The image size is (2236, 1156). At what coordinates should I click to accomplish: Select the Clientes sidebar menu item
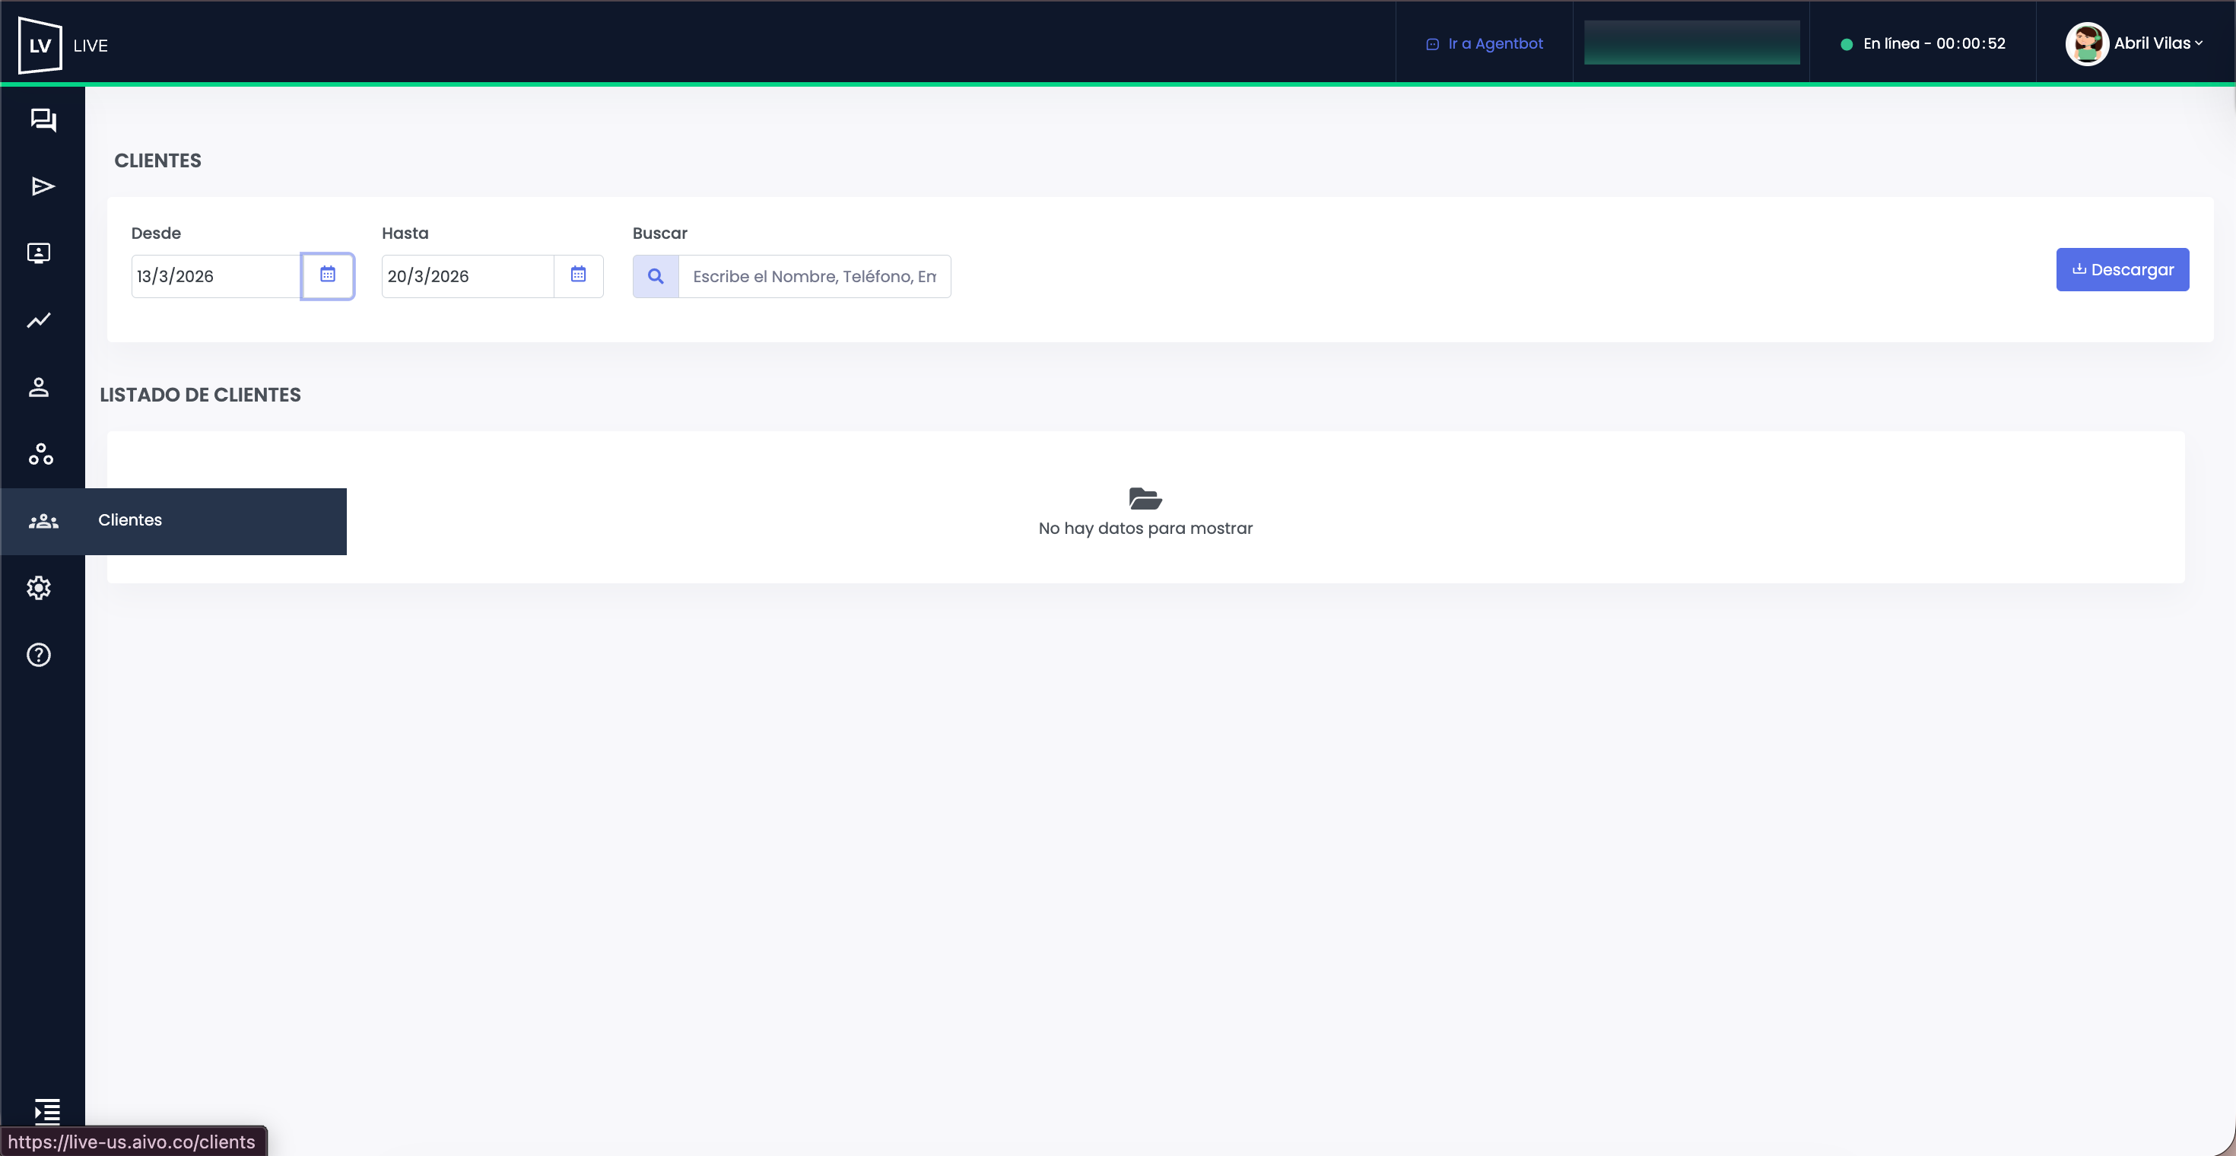click(130, 520)
